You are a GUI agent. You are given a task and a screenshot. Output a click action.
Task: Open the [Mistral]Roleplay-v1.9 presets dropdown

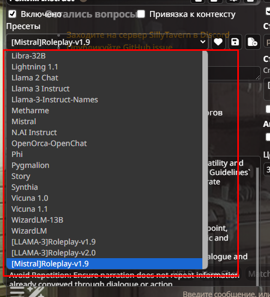point(107,42)
